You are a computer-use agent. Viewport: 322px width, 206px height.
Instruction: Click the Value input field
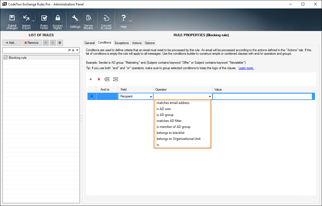click(x=262, y=96)
